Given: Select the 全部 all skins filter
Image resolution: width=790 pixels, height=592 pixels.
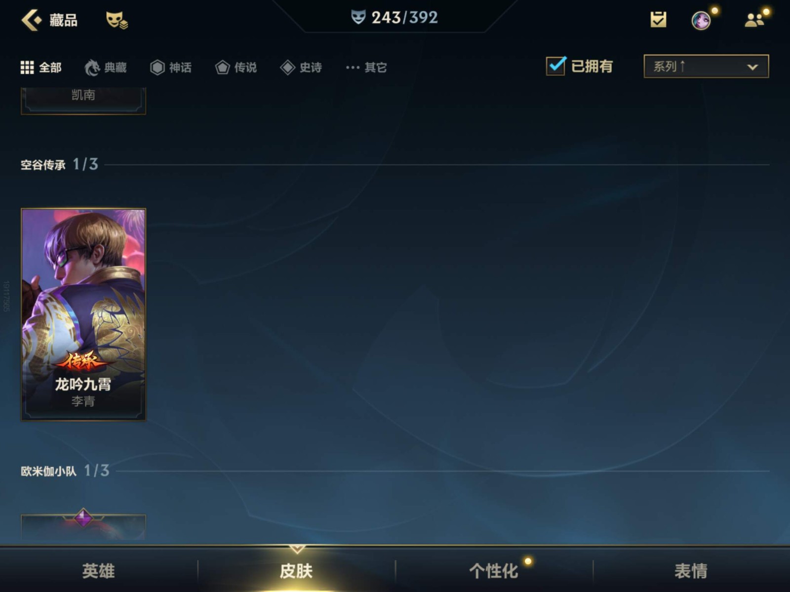Looking at the screenshot, I should coord(41,67).
